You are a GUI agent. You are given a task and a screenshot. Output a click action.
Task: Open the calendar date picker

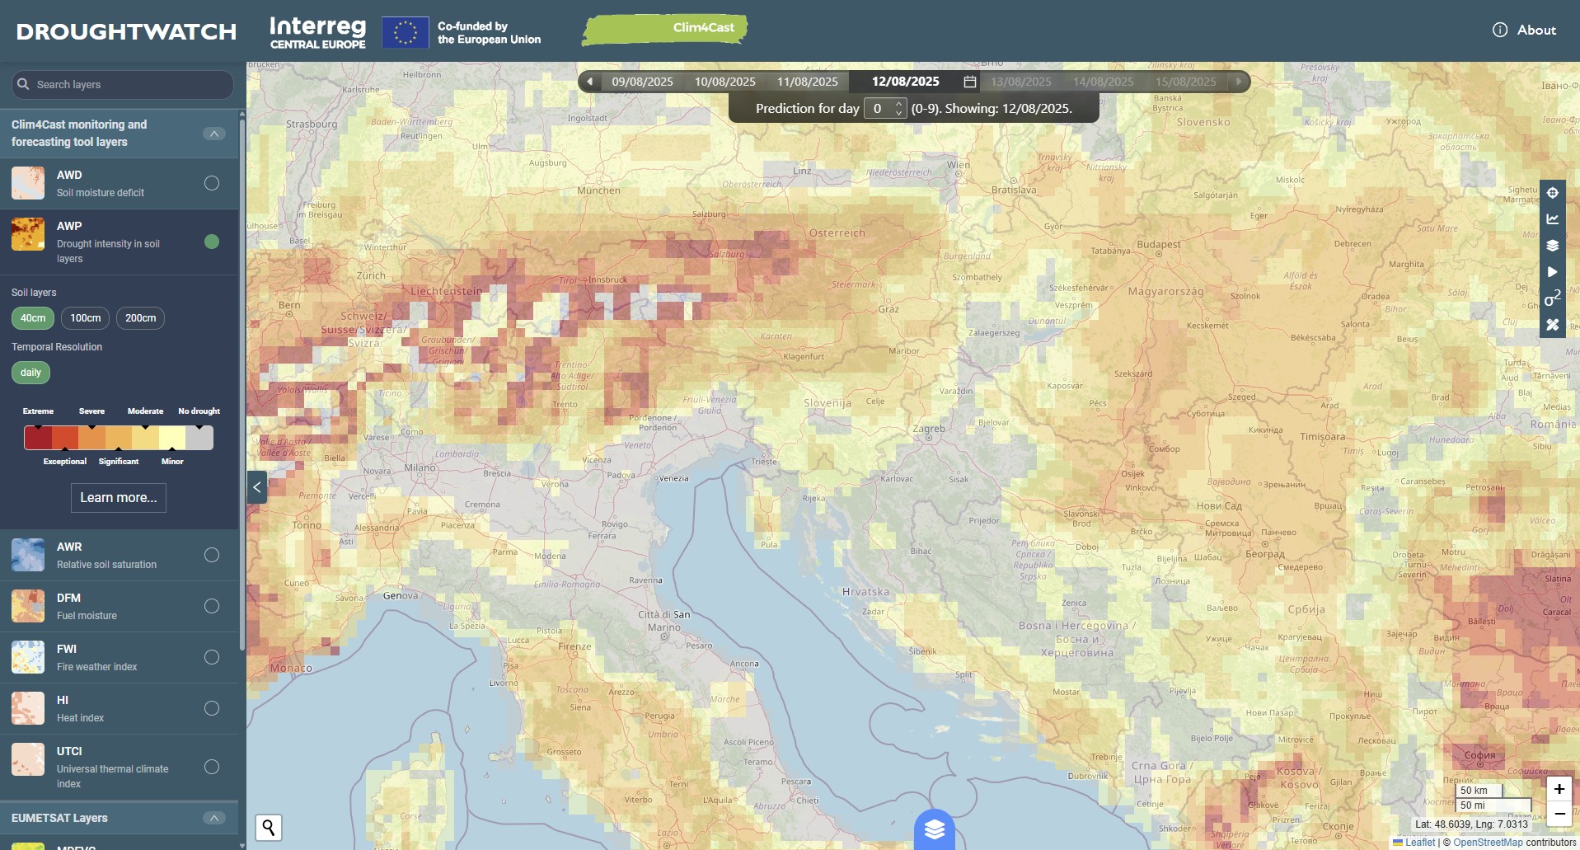[970, 82]
